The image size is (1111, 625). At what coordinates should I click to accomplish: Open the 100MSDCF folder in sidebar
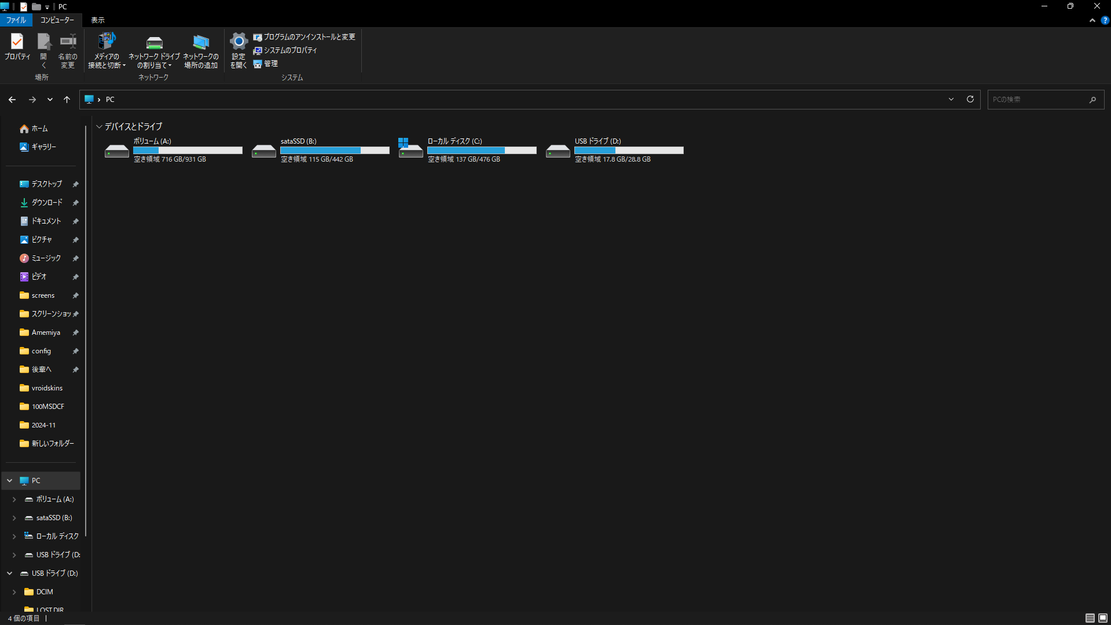click(41, 407)
